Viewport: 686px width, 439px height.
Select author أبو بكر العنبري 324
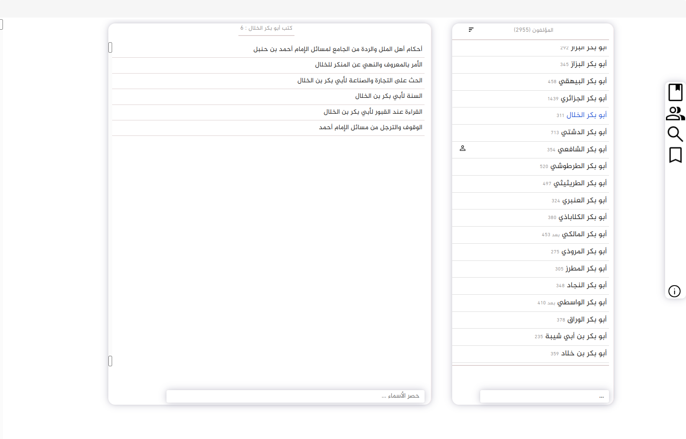point(530,201)
